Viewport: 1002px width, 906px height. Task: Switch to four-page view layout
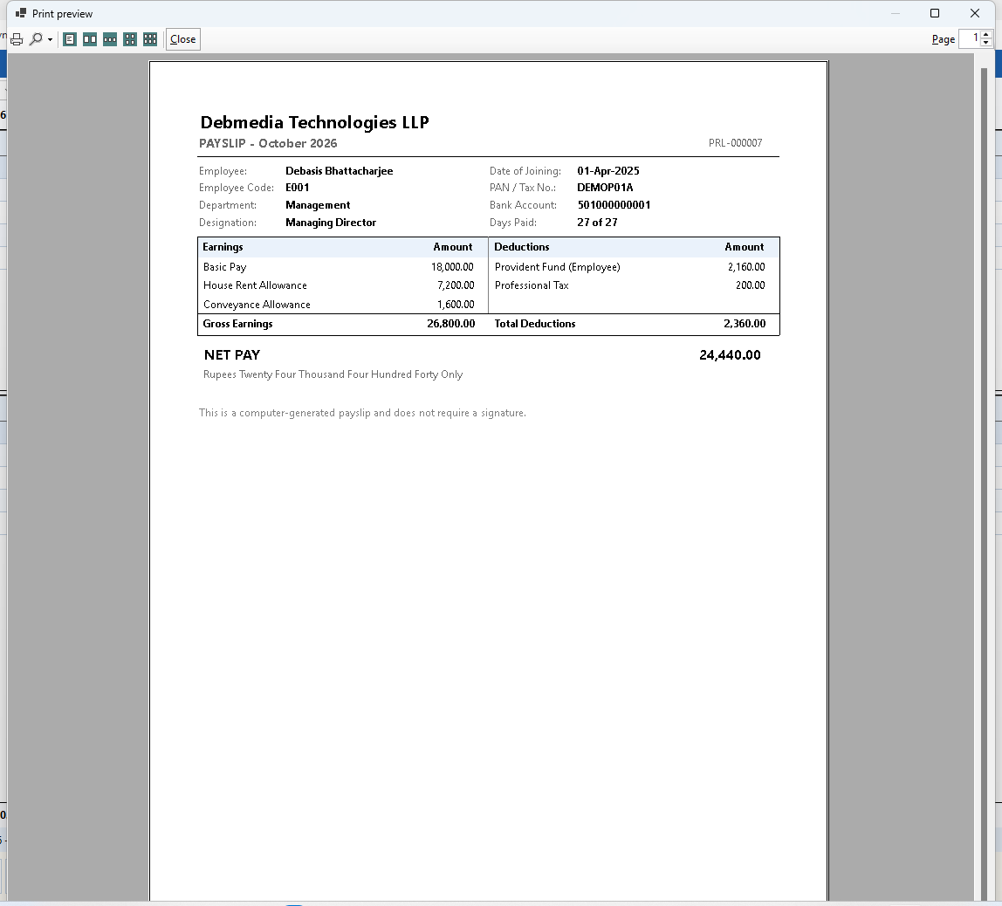pos(130,39)
